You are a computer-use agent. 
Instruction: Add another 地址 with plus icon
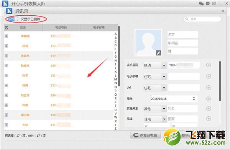[x=209, y=119]
